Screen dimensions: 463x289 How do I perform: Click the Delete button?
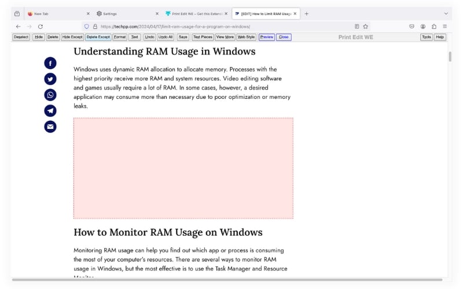(53, 37)
